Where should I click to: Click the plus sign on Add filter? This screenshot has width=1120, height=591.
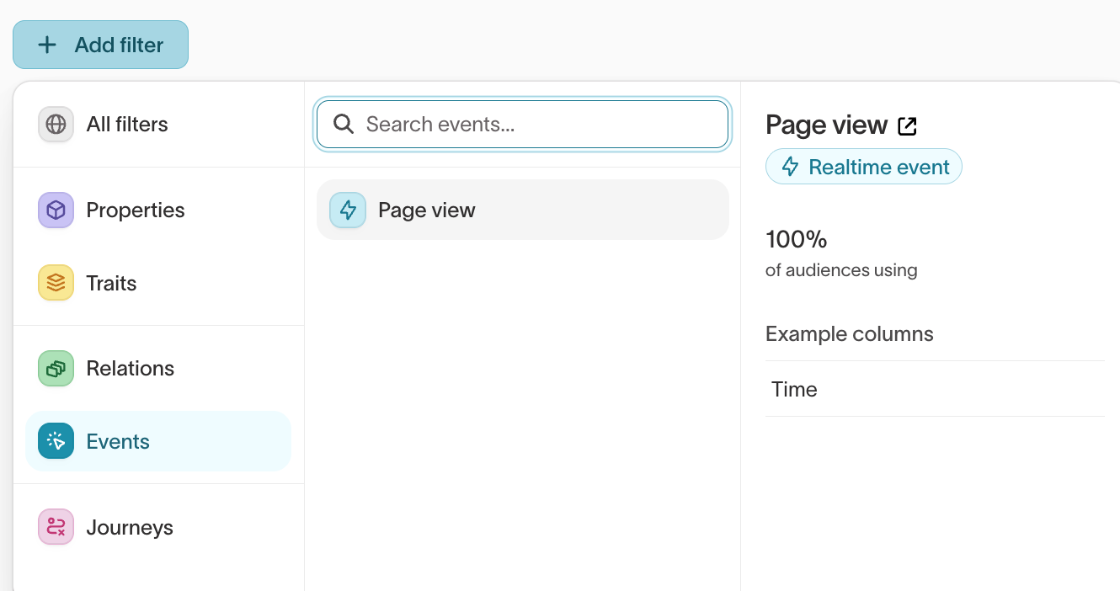point(47,44)
